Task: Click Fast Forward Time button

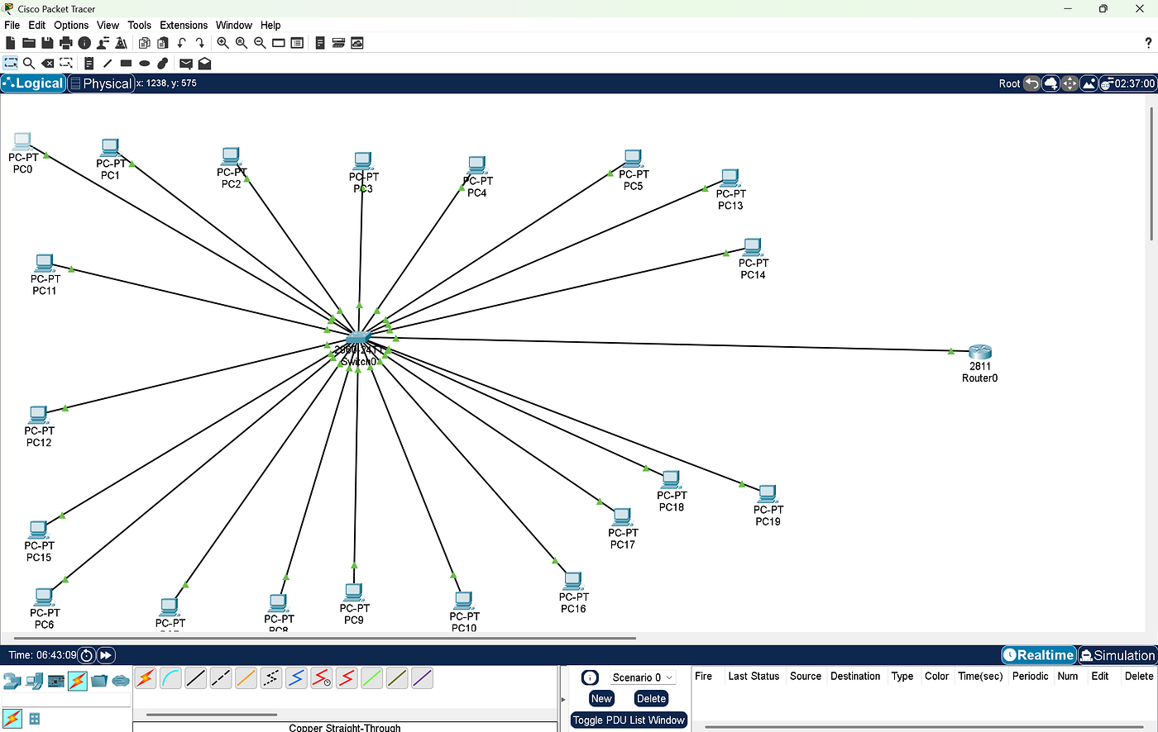Action: [x=107, y=655]
